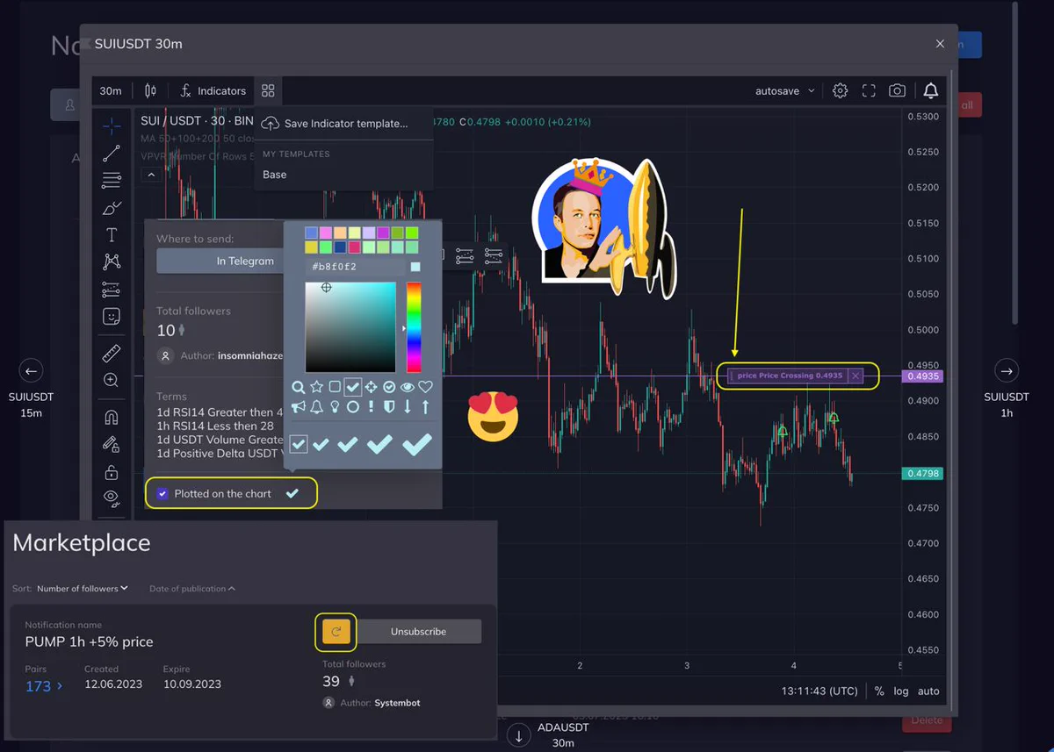Enter chart fullscreen mode
1054x752 pixels.
pyautogui.click(x=869, y=90)
